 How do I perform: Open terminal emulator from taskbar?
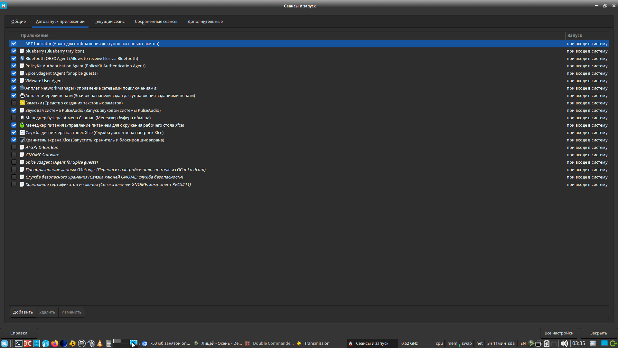pyautogui.click(x=19, y=343)
